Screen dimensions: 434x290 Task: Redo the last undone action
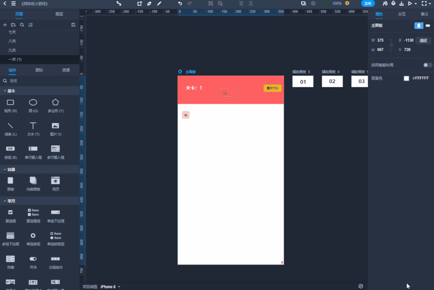coord(189,4)
